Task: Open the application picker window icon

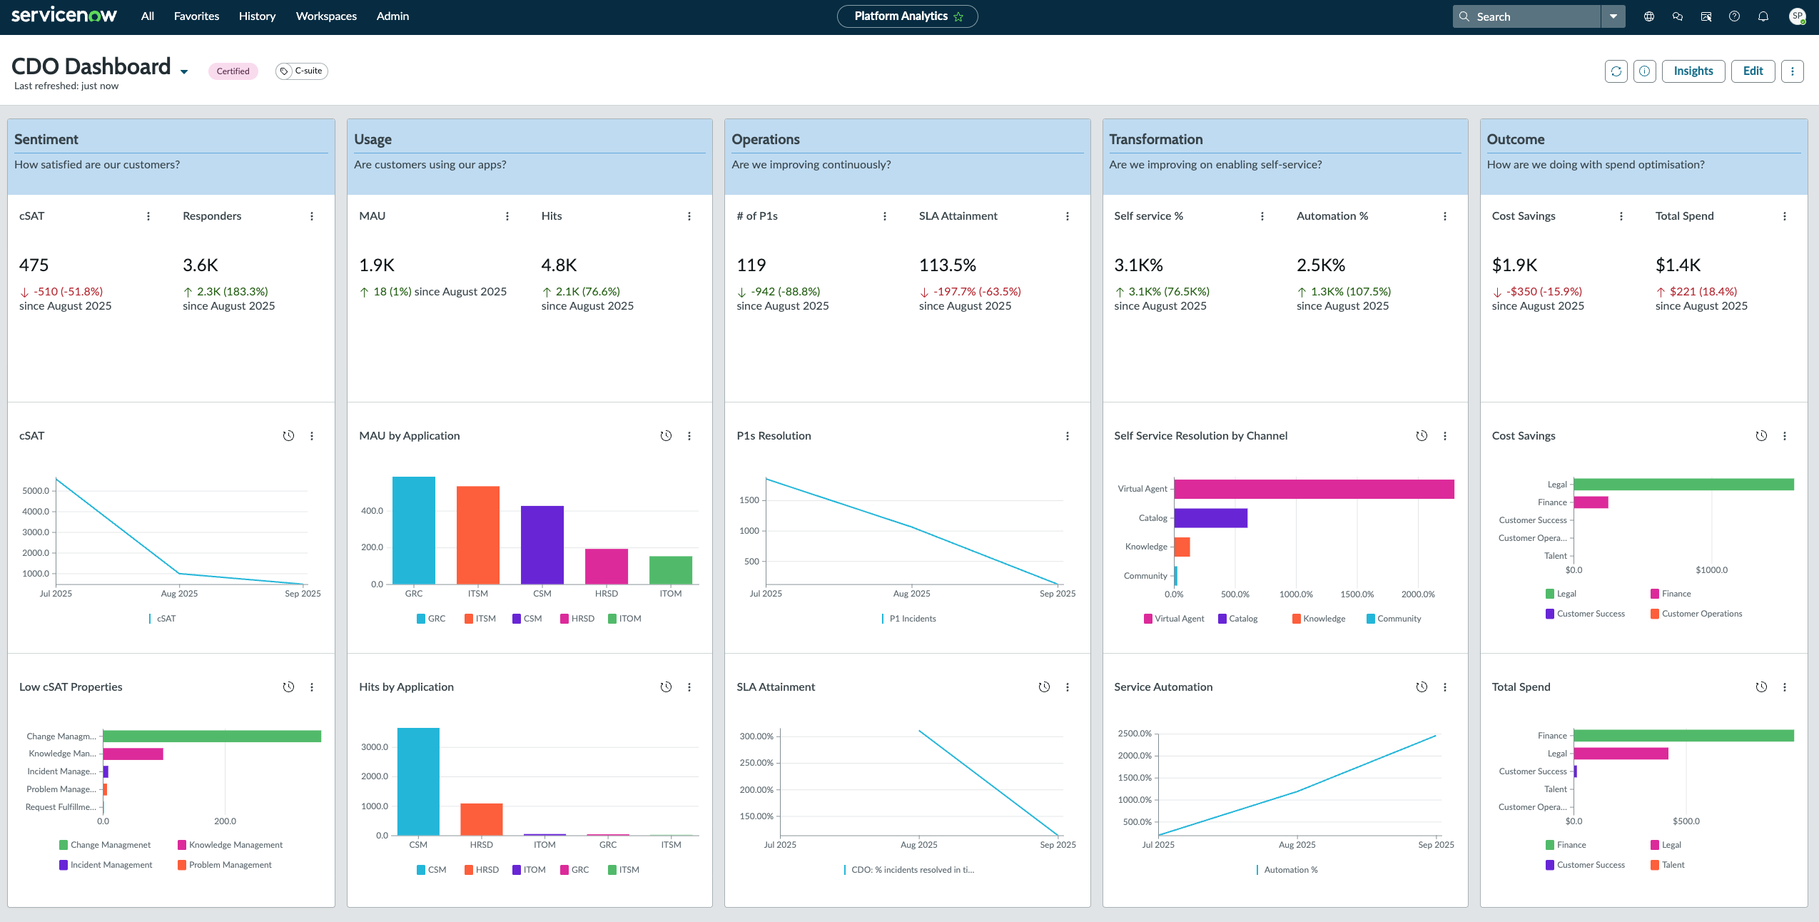Action: (x=1706, y=16)
